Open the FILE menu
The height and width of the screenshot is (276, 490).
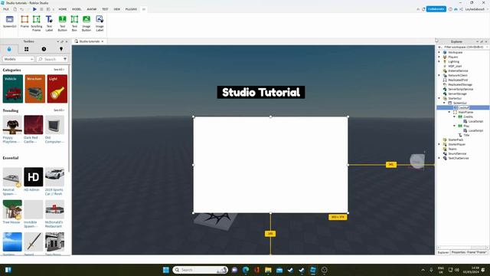[x=6, y=9]
